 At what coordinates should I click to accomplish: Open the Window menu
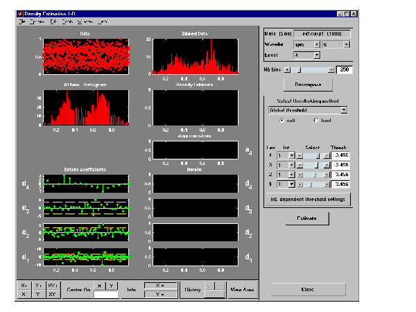(85, 22)
